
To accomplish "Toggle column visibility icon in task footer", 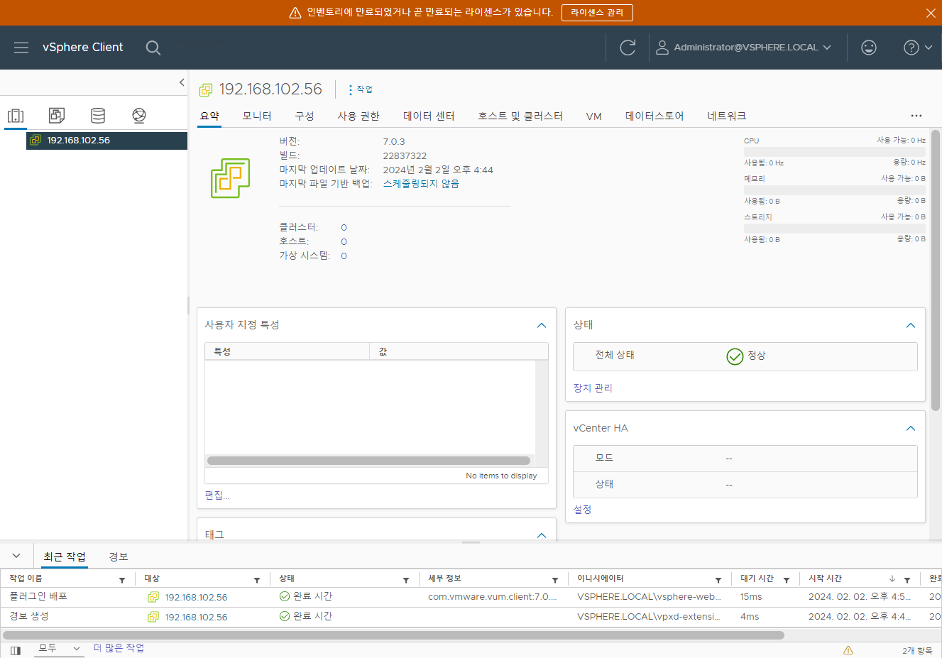I will [16, 650].
